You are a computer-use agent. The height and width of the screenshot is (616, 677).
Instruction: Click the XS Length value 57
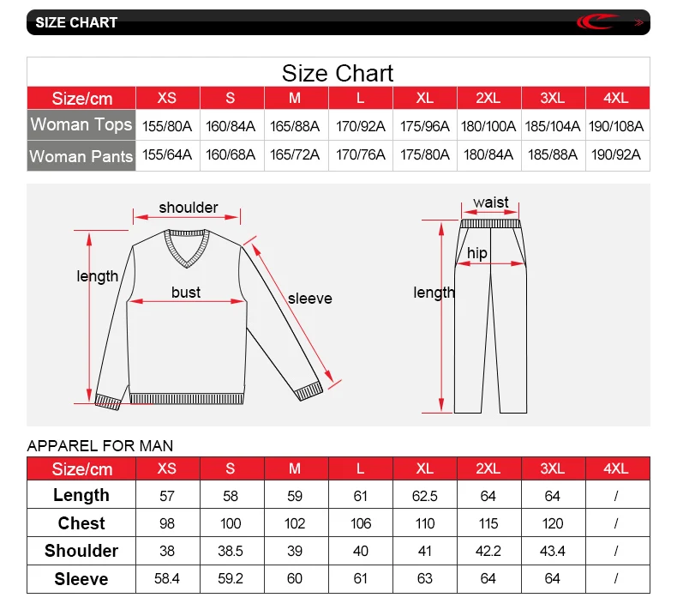click(167, 496)
